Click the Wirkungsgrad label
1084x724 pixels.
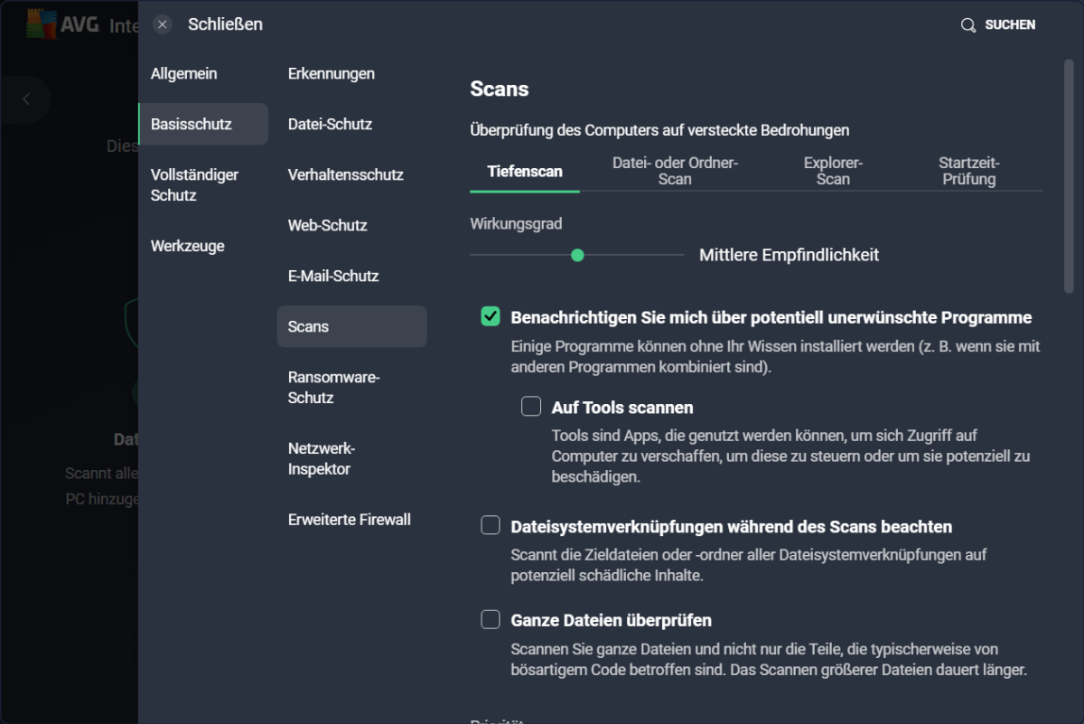click(516, 224)
